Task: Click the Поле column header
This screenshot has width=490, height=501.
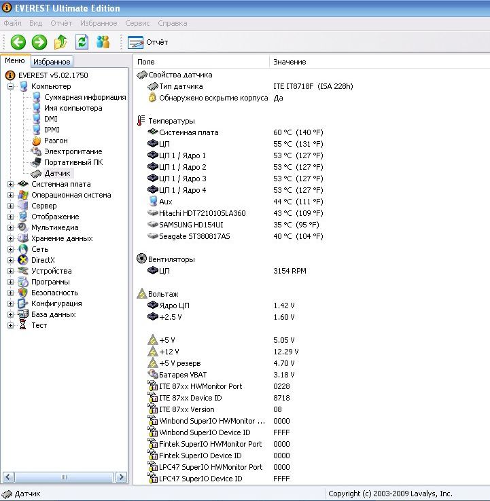Action: click(201, 62)
